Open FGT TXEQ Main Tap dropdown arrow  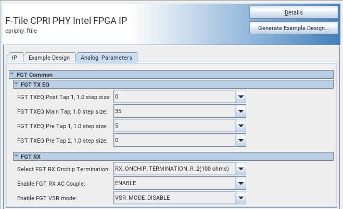click(240, 112)
